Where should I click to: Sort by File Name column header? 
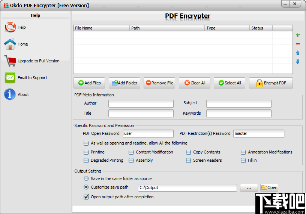[x=102, y=28]
